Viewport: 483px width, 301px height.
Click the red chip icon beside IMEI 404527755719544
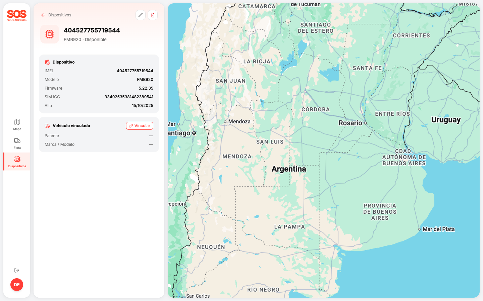coord(49,34)
